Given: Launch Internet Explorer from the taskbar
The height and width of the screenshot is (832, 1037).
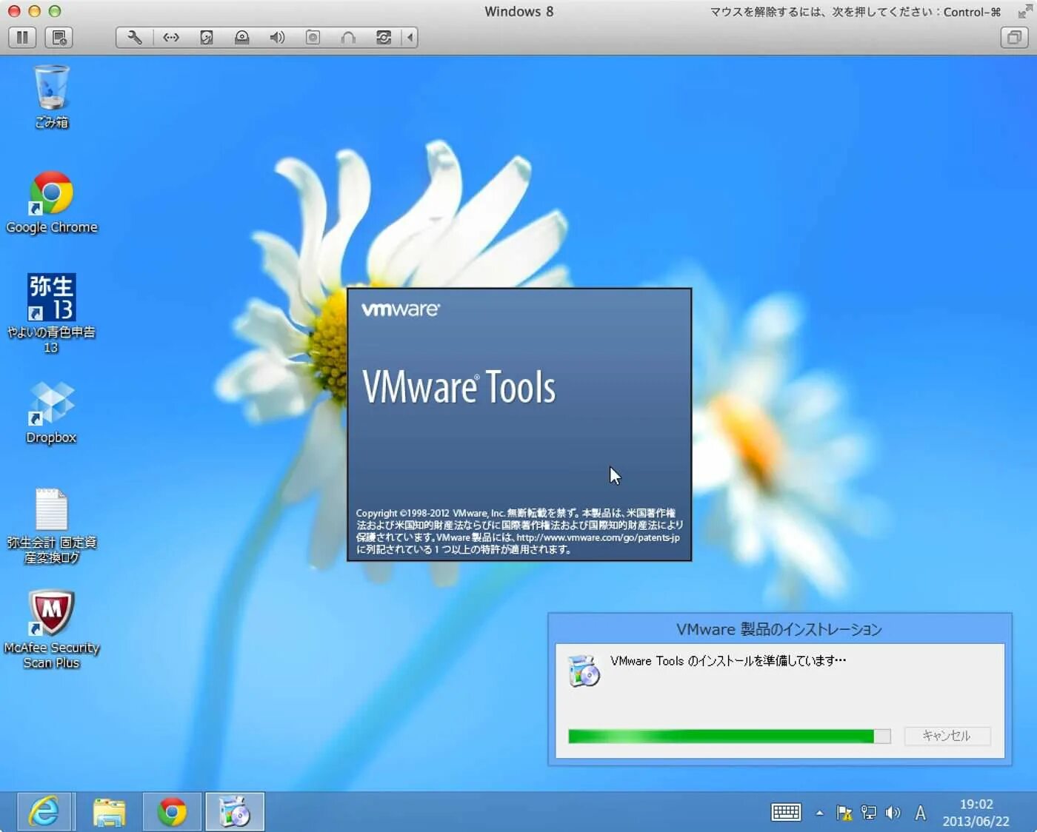Looking at the screenshot, I should [44, 811].
